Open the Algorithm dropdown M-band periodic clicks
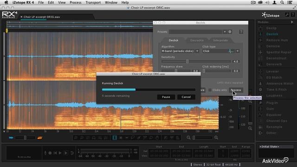Viewport: 297px width, 167px height. [180, 51]
